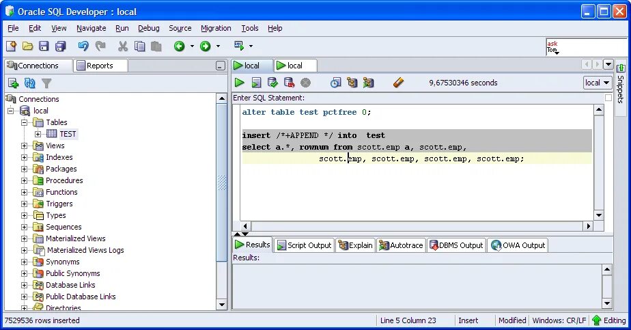
Task: Click the Refresh connections icon
Action: pyautogui.click(x=30, y=83)
